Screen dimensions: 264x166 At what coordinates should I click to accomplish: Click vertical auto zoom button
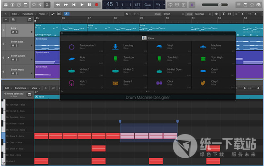click(224, 14)
